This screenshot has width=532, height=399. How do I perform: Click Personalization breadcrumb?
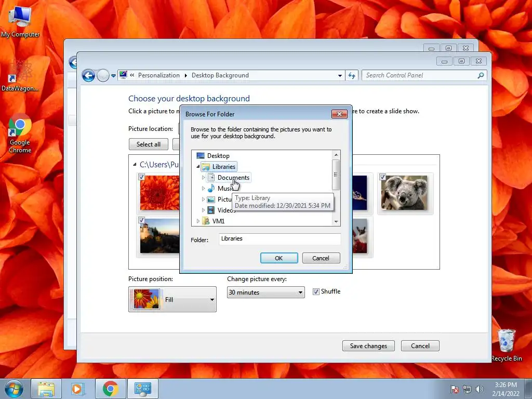click(159, 75)
